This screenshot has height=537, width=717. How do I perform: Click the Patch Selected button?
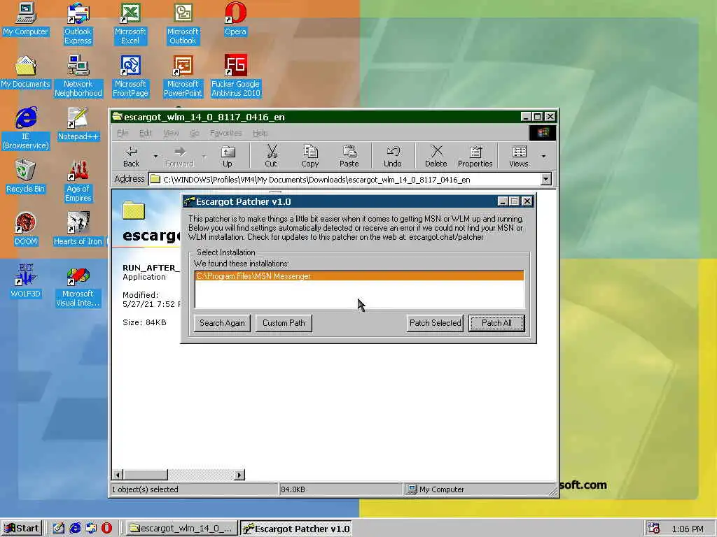pos(435,323)
